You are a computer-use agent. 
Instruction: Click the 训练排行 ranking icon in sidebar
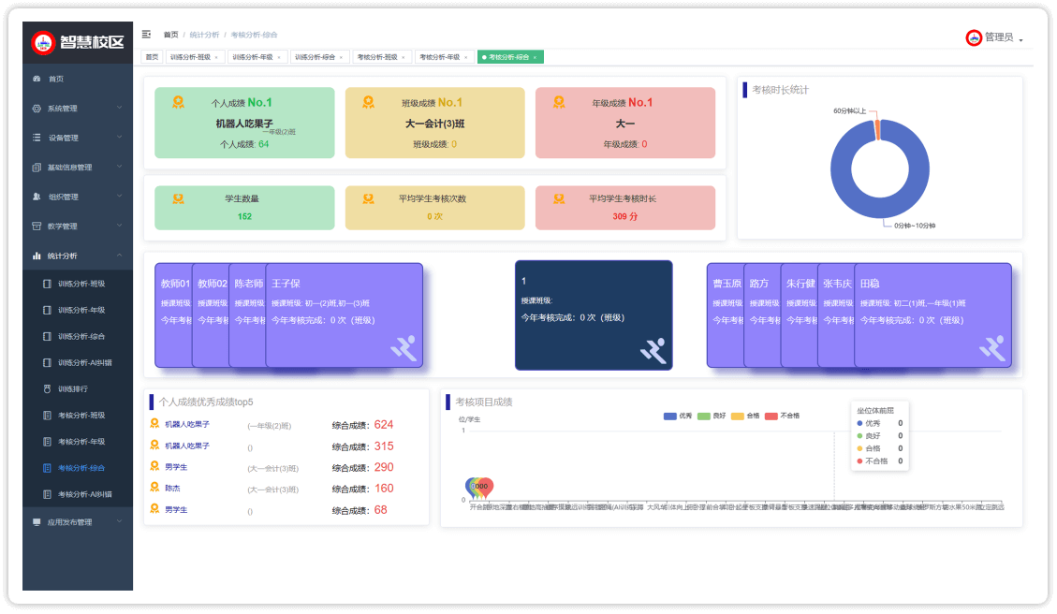[x=48, y=388]
